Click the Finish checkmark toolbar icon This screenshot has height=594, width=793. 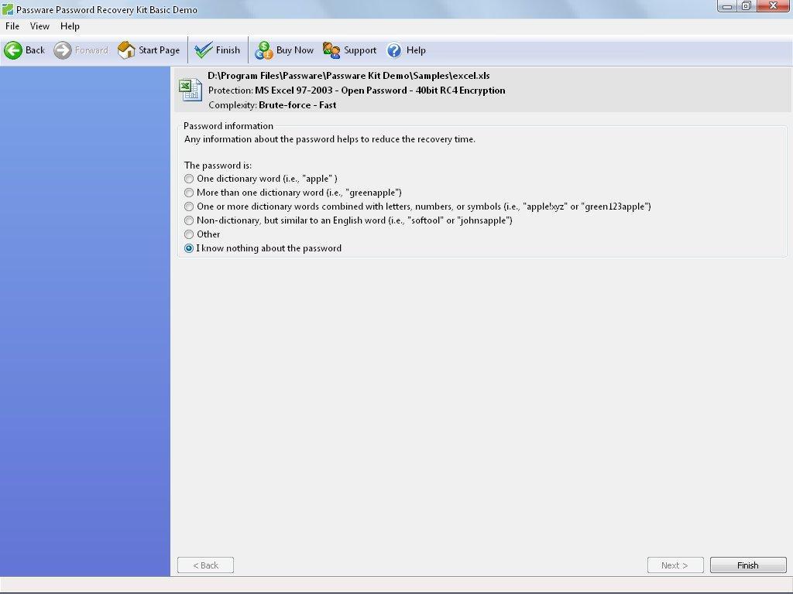204,50
